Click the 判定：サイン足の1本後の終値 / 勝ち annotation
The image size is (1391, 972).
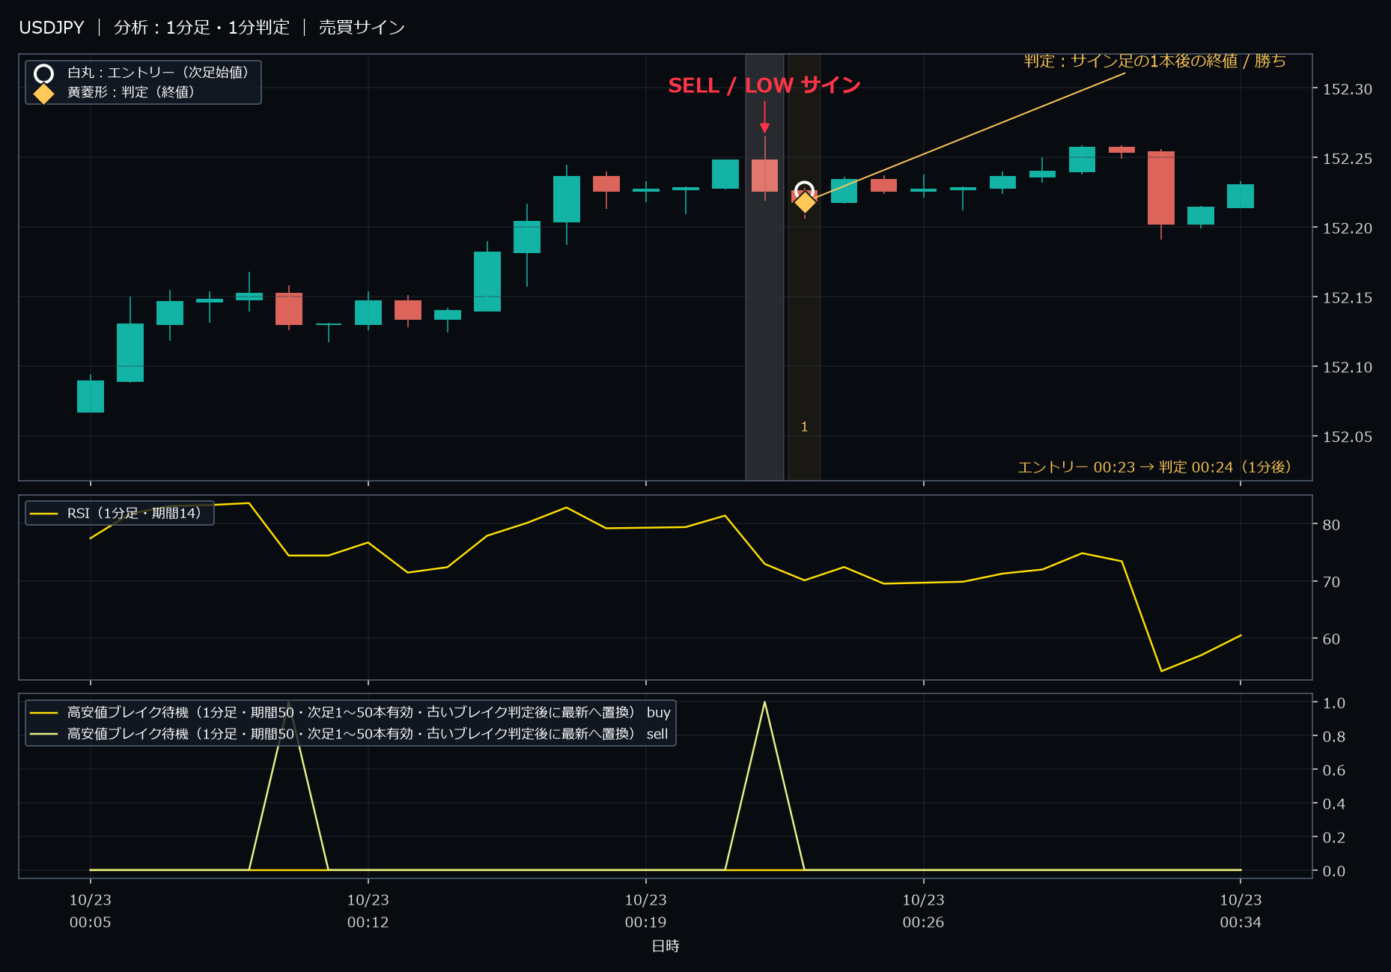click(x=1155, y=61)
